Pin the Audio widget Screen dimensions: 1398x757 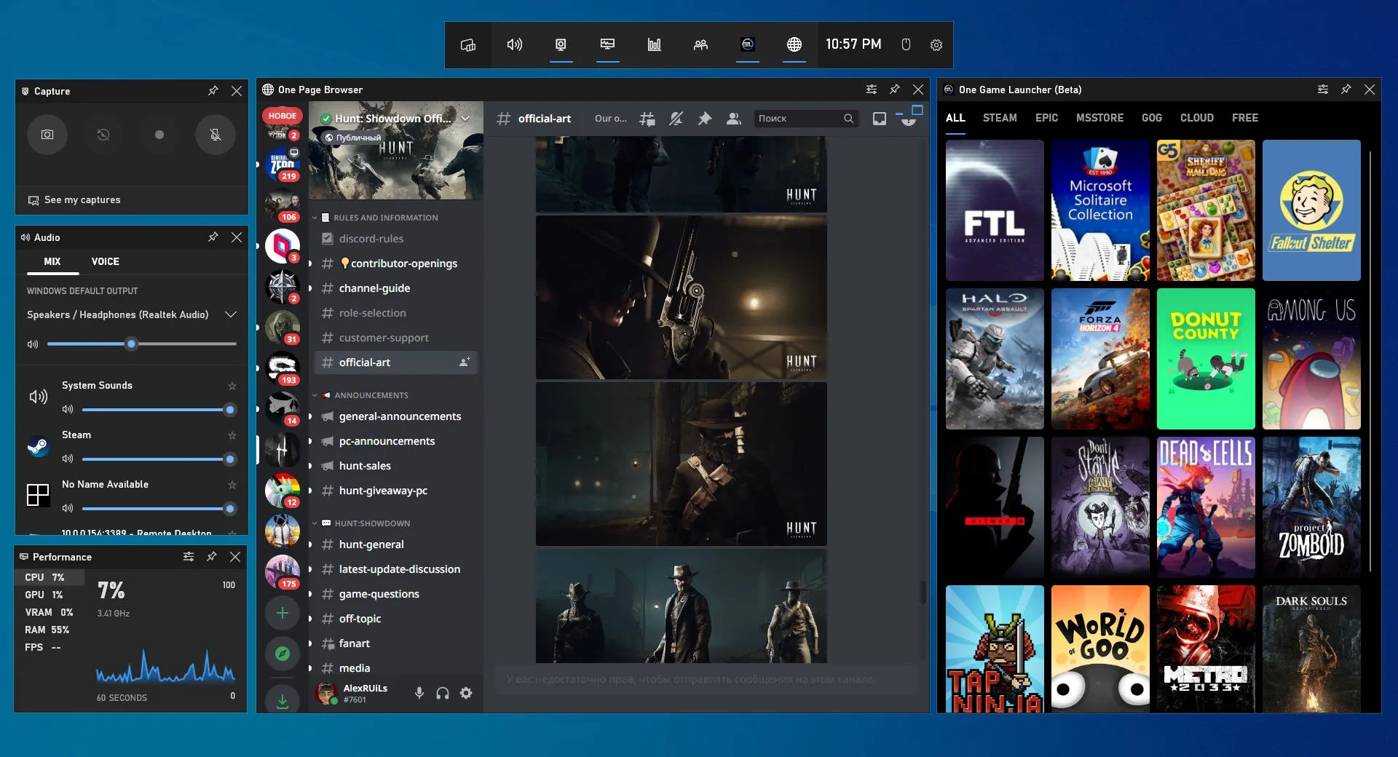213,237
